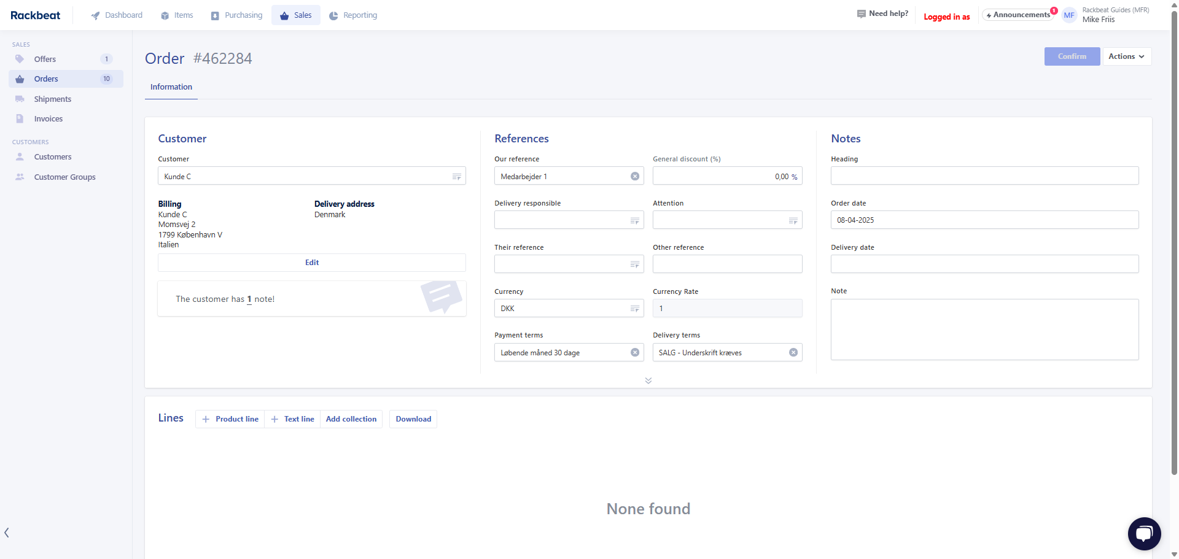Click the MF user avatar
Image resolution: width=1179 pixels, height=559 pixels.
[1069, 15]
